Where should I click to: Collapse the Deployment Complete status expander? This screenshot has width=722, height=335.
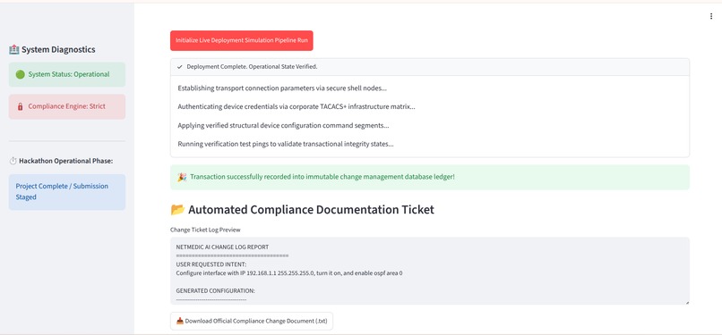coord(430,66)
